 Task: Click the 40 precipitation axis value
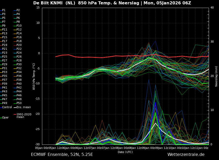click(x=212, y=7)
